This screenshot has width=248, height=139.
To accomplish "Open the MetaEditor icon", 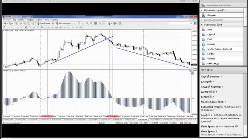I will click(53, 23).
